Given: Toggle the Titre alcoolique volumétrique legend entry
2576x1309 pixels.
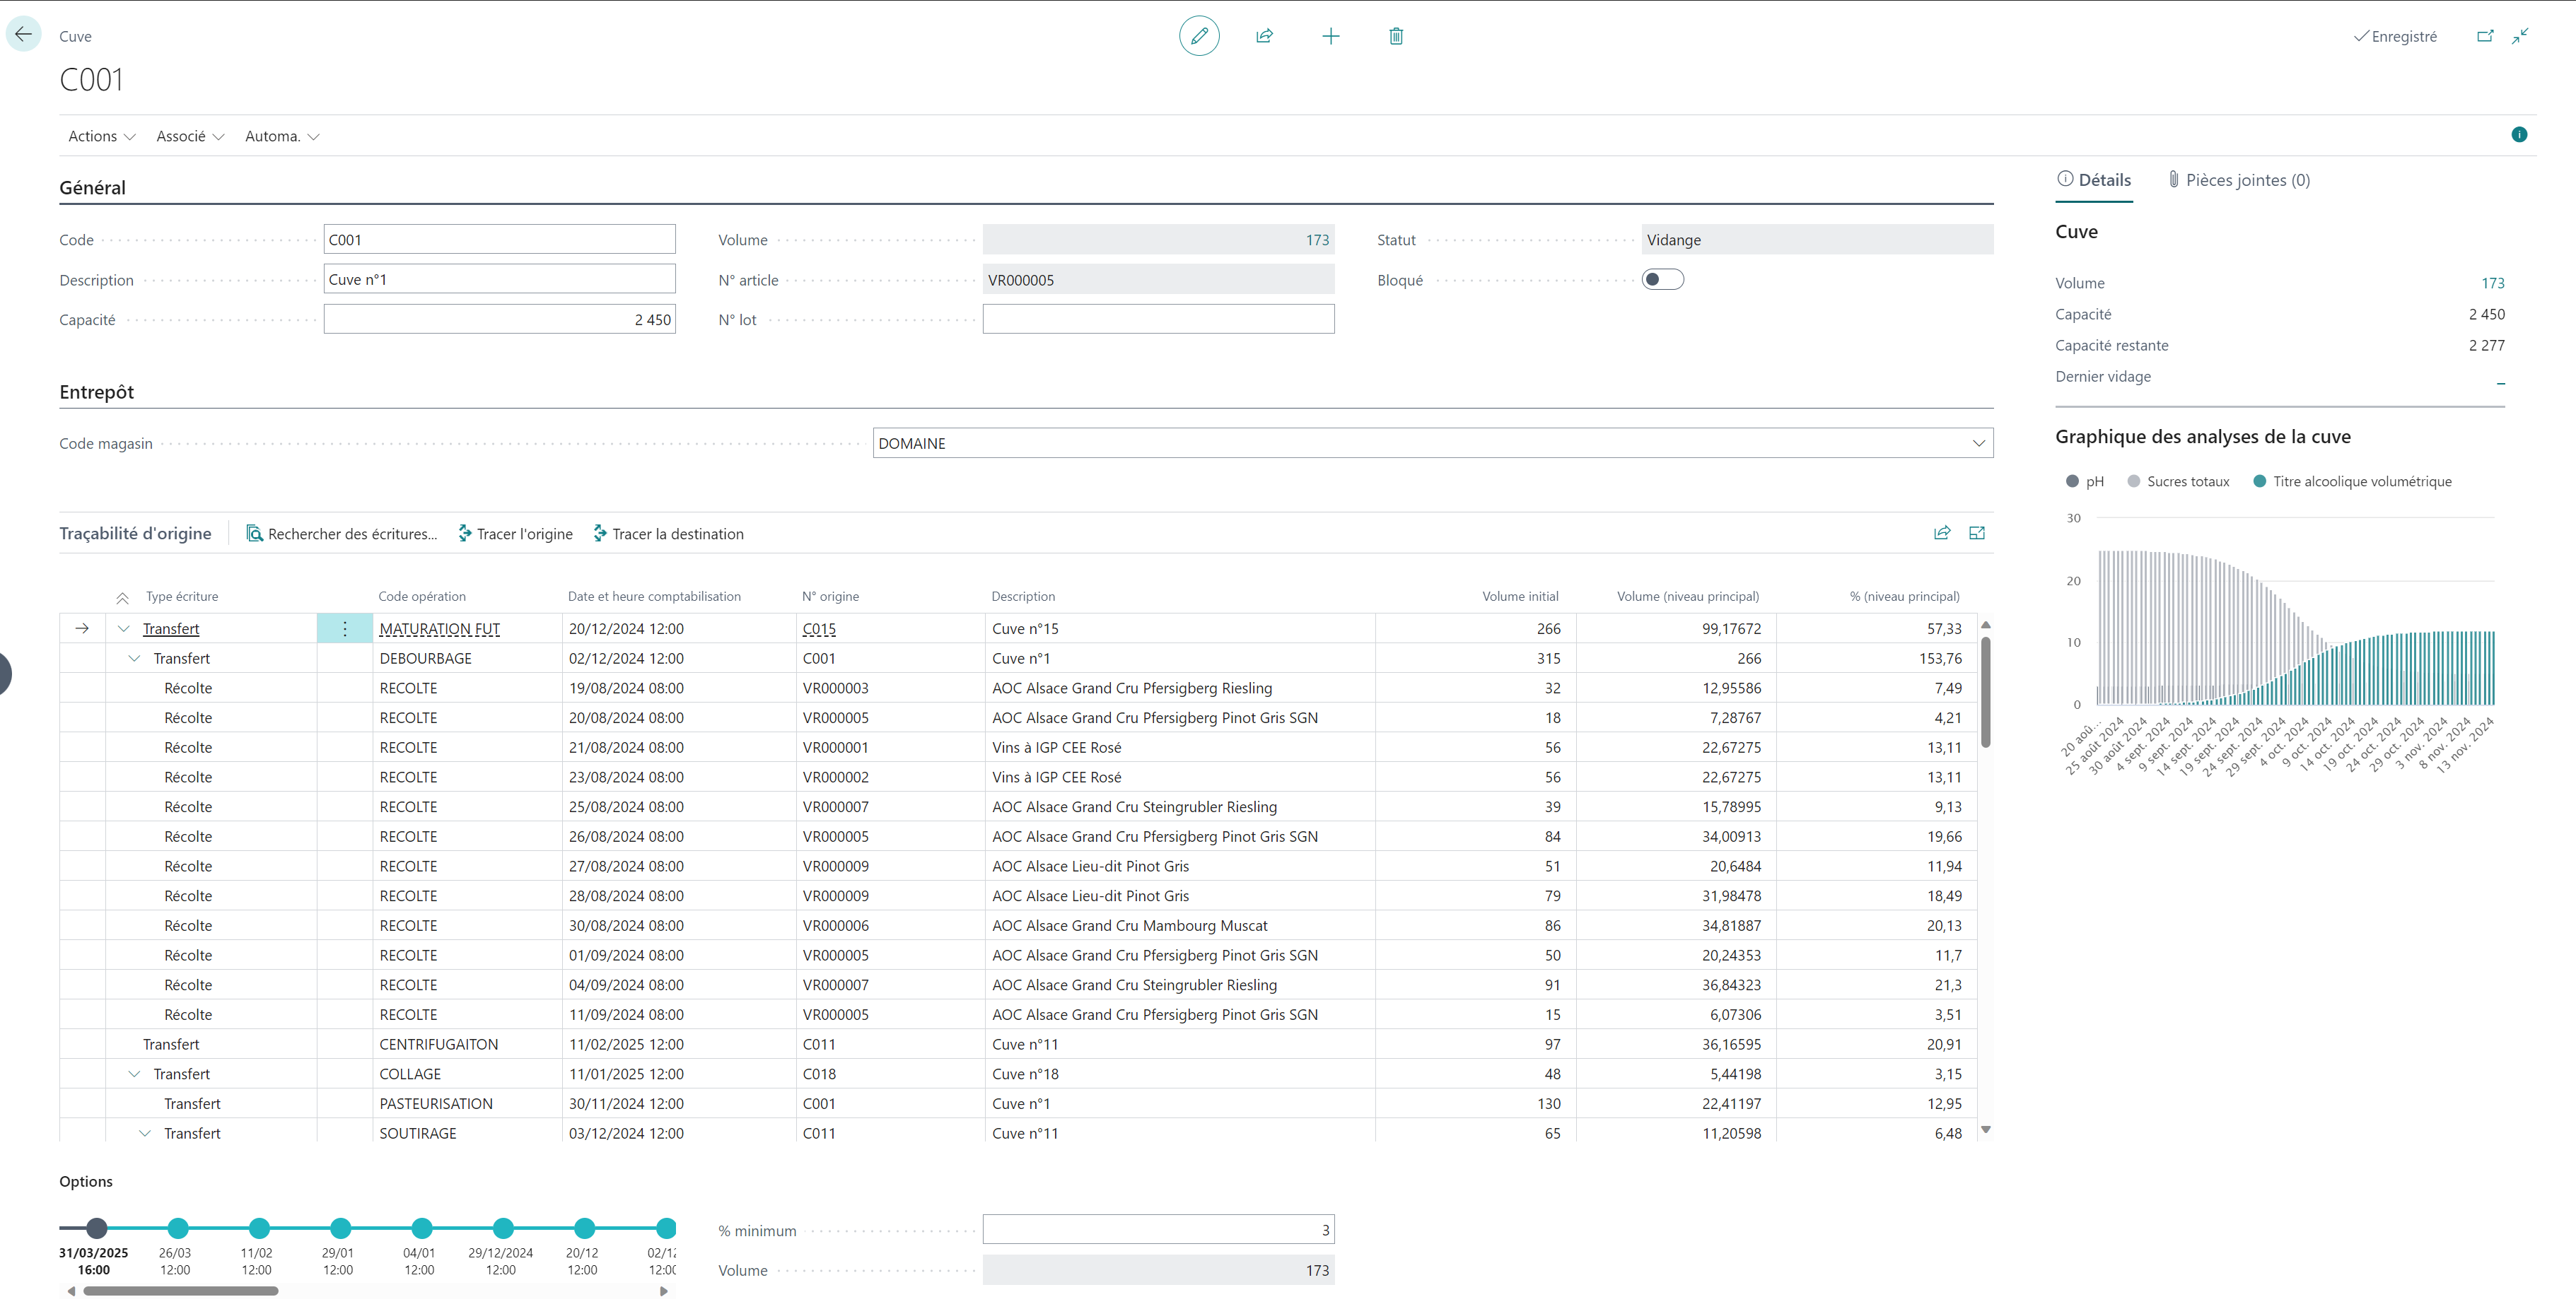Looking at the screenshot, I should tap(2352, 481).
